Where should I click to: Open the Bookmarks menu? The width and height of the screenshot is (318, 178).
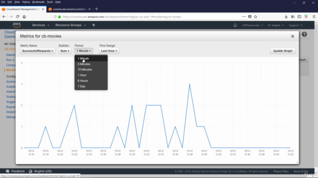pos(38,2)
